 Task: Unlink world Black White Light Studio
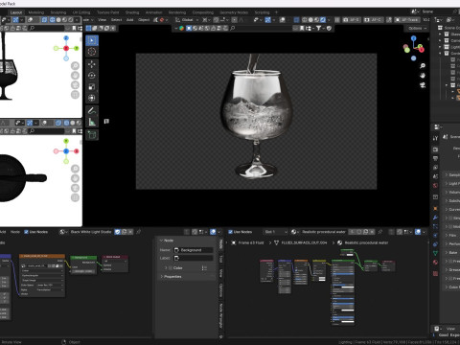point(130,232)
